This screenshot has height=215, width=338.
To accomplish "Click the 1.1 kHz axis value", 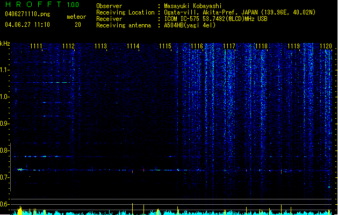I will click(x=4, y=70).
